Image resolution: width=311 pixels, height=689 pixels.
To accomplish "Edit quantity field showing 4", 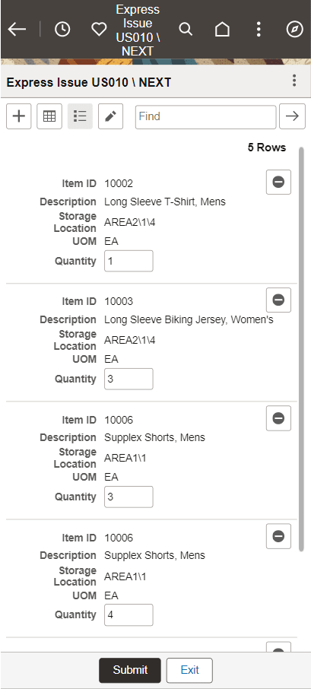I will [x=129, y=614].
